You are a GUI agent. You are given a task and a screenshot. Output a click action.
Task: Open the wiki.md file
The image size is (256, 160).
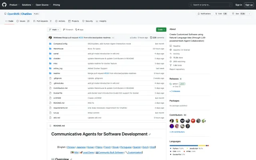pos(57,118)
